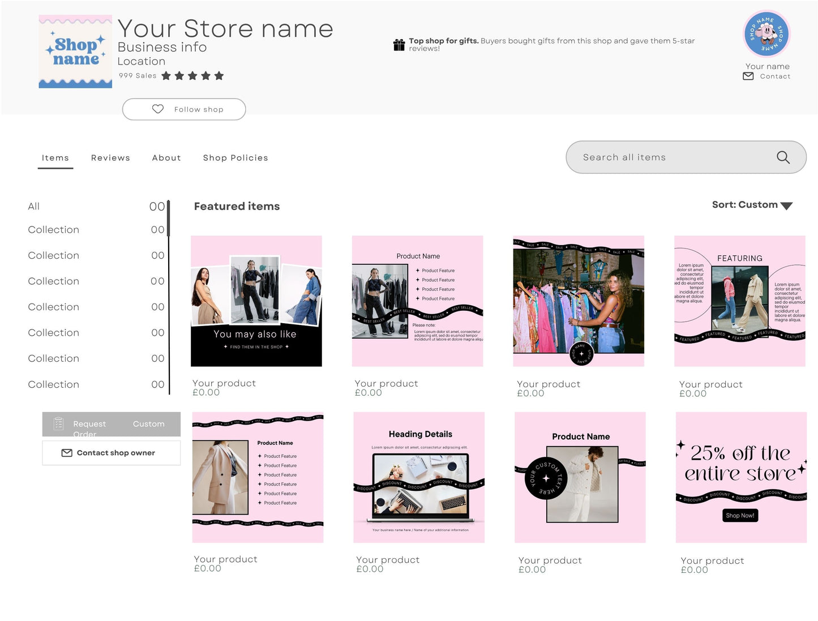Image resolution: width=818 pixels, height=621 pixels.
Task: Switch to the Reviews tab
Action: (110, 157)
